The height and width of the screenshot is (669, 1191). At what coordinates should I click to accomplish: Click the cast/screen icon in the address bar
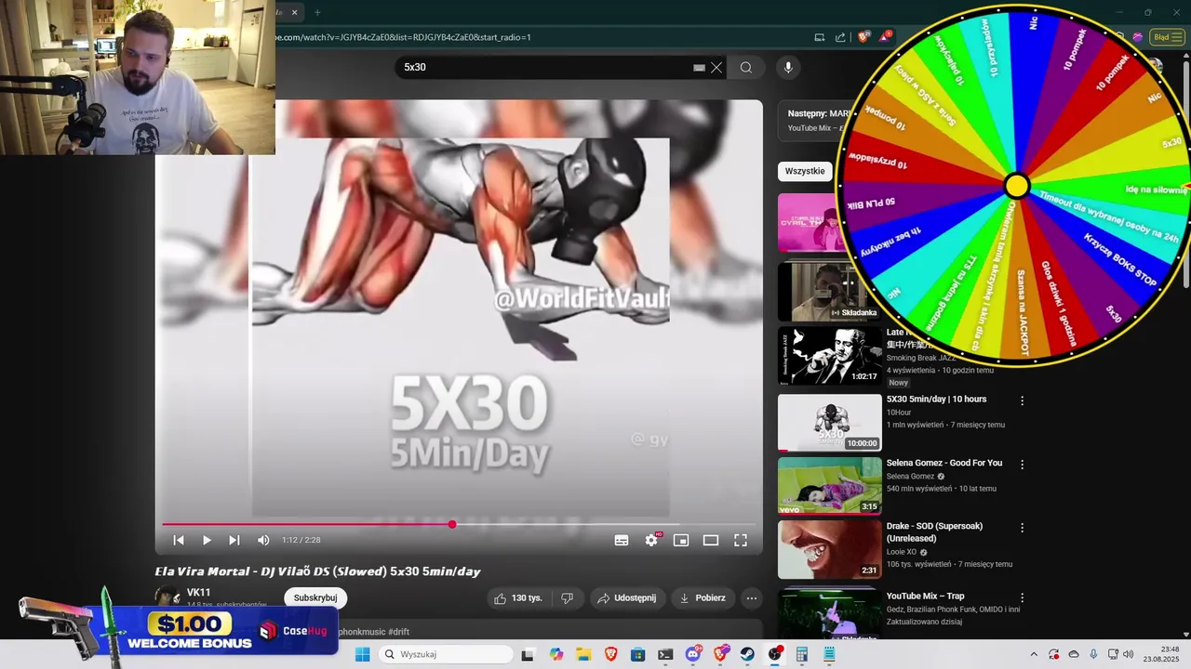pos(820,37)
